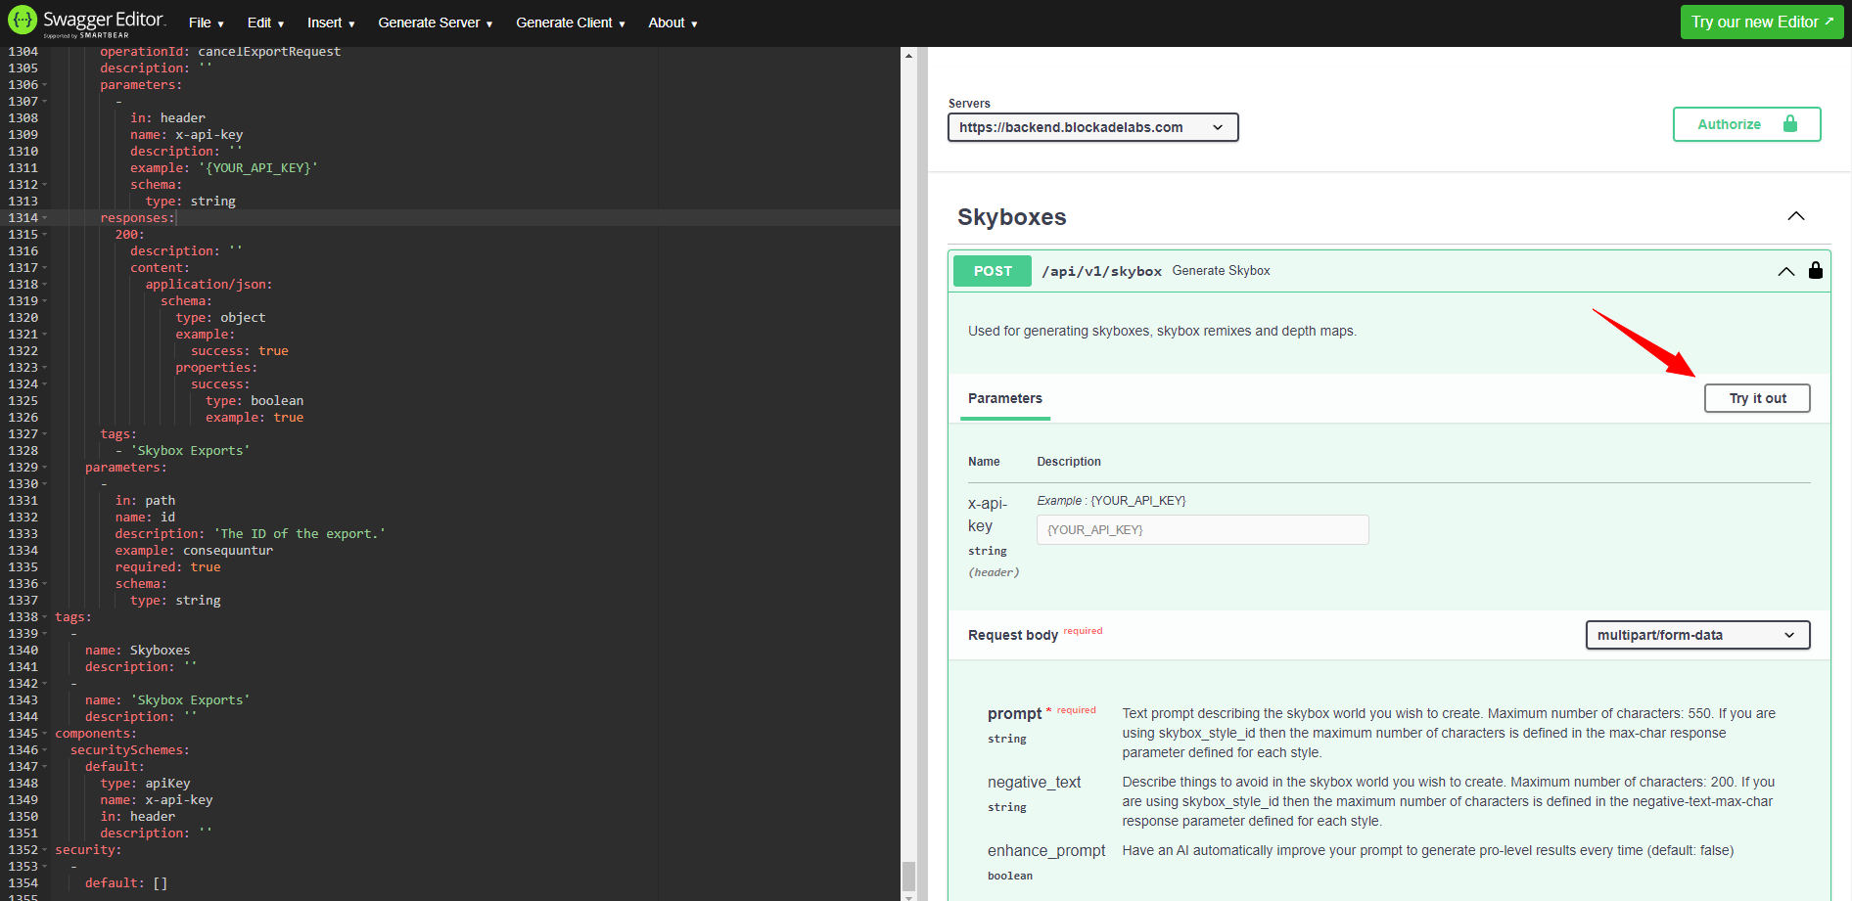Open the multipart/form-data content type dropdown
1852x901 pixels.
tap(1696, 635)
